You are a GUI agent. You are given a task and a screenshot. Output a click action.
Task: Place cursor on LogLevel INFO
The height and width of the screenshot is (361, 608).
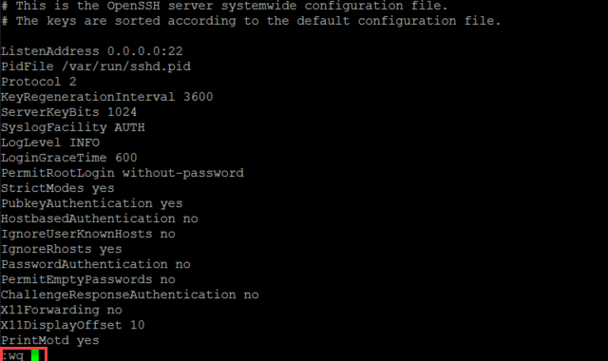click(50, 142)
